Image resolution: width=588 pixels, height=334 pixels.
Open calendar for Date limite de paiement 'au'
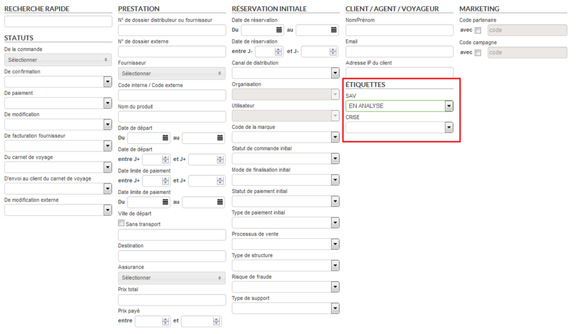pyautogui.click(x=220, y=202)
